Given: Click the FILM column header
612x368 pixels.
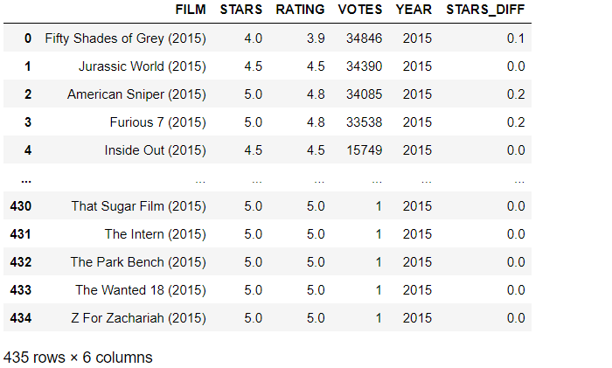Looking at the screenshot, I should tap(191, 10).
